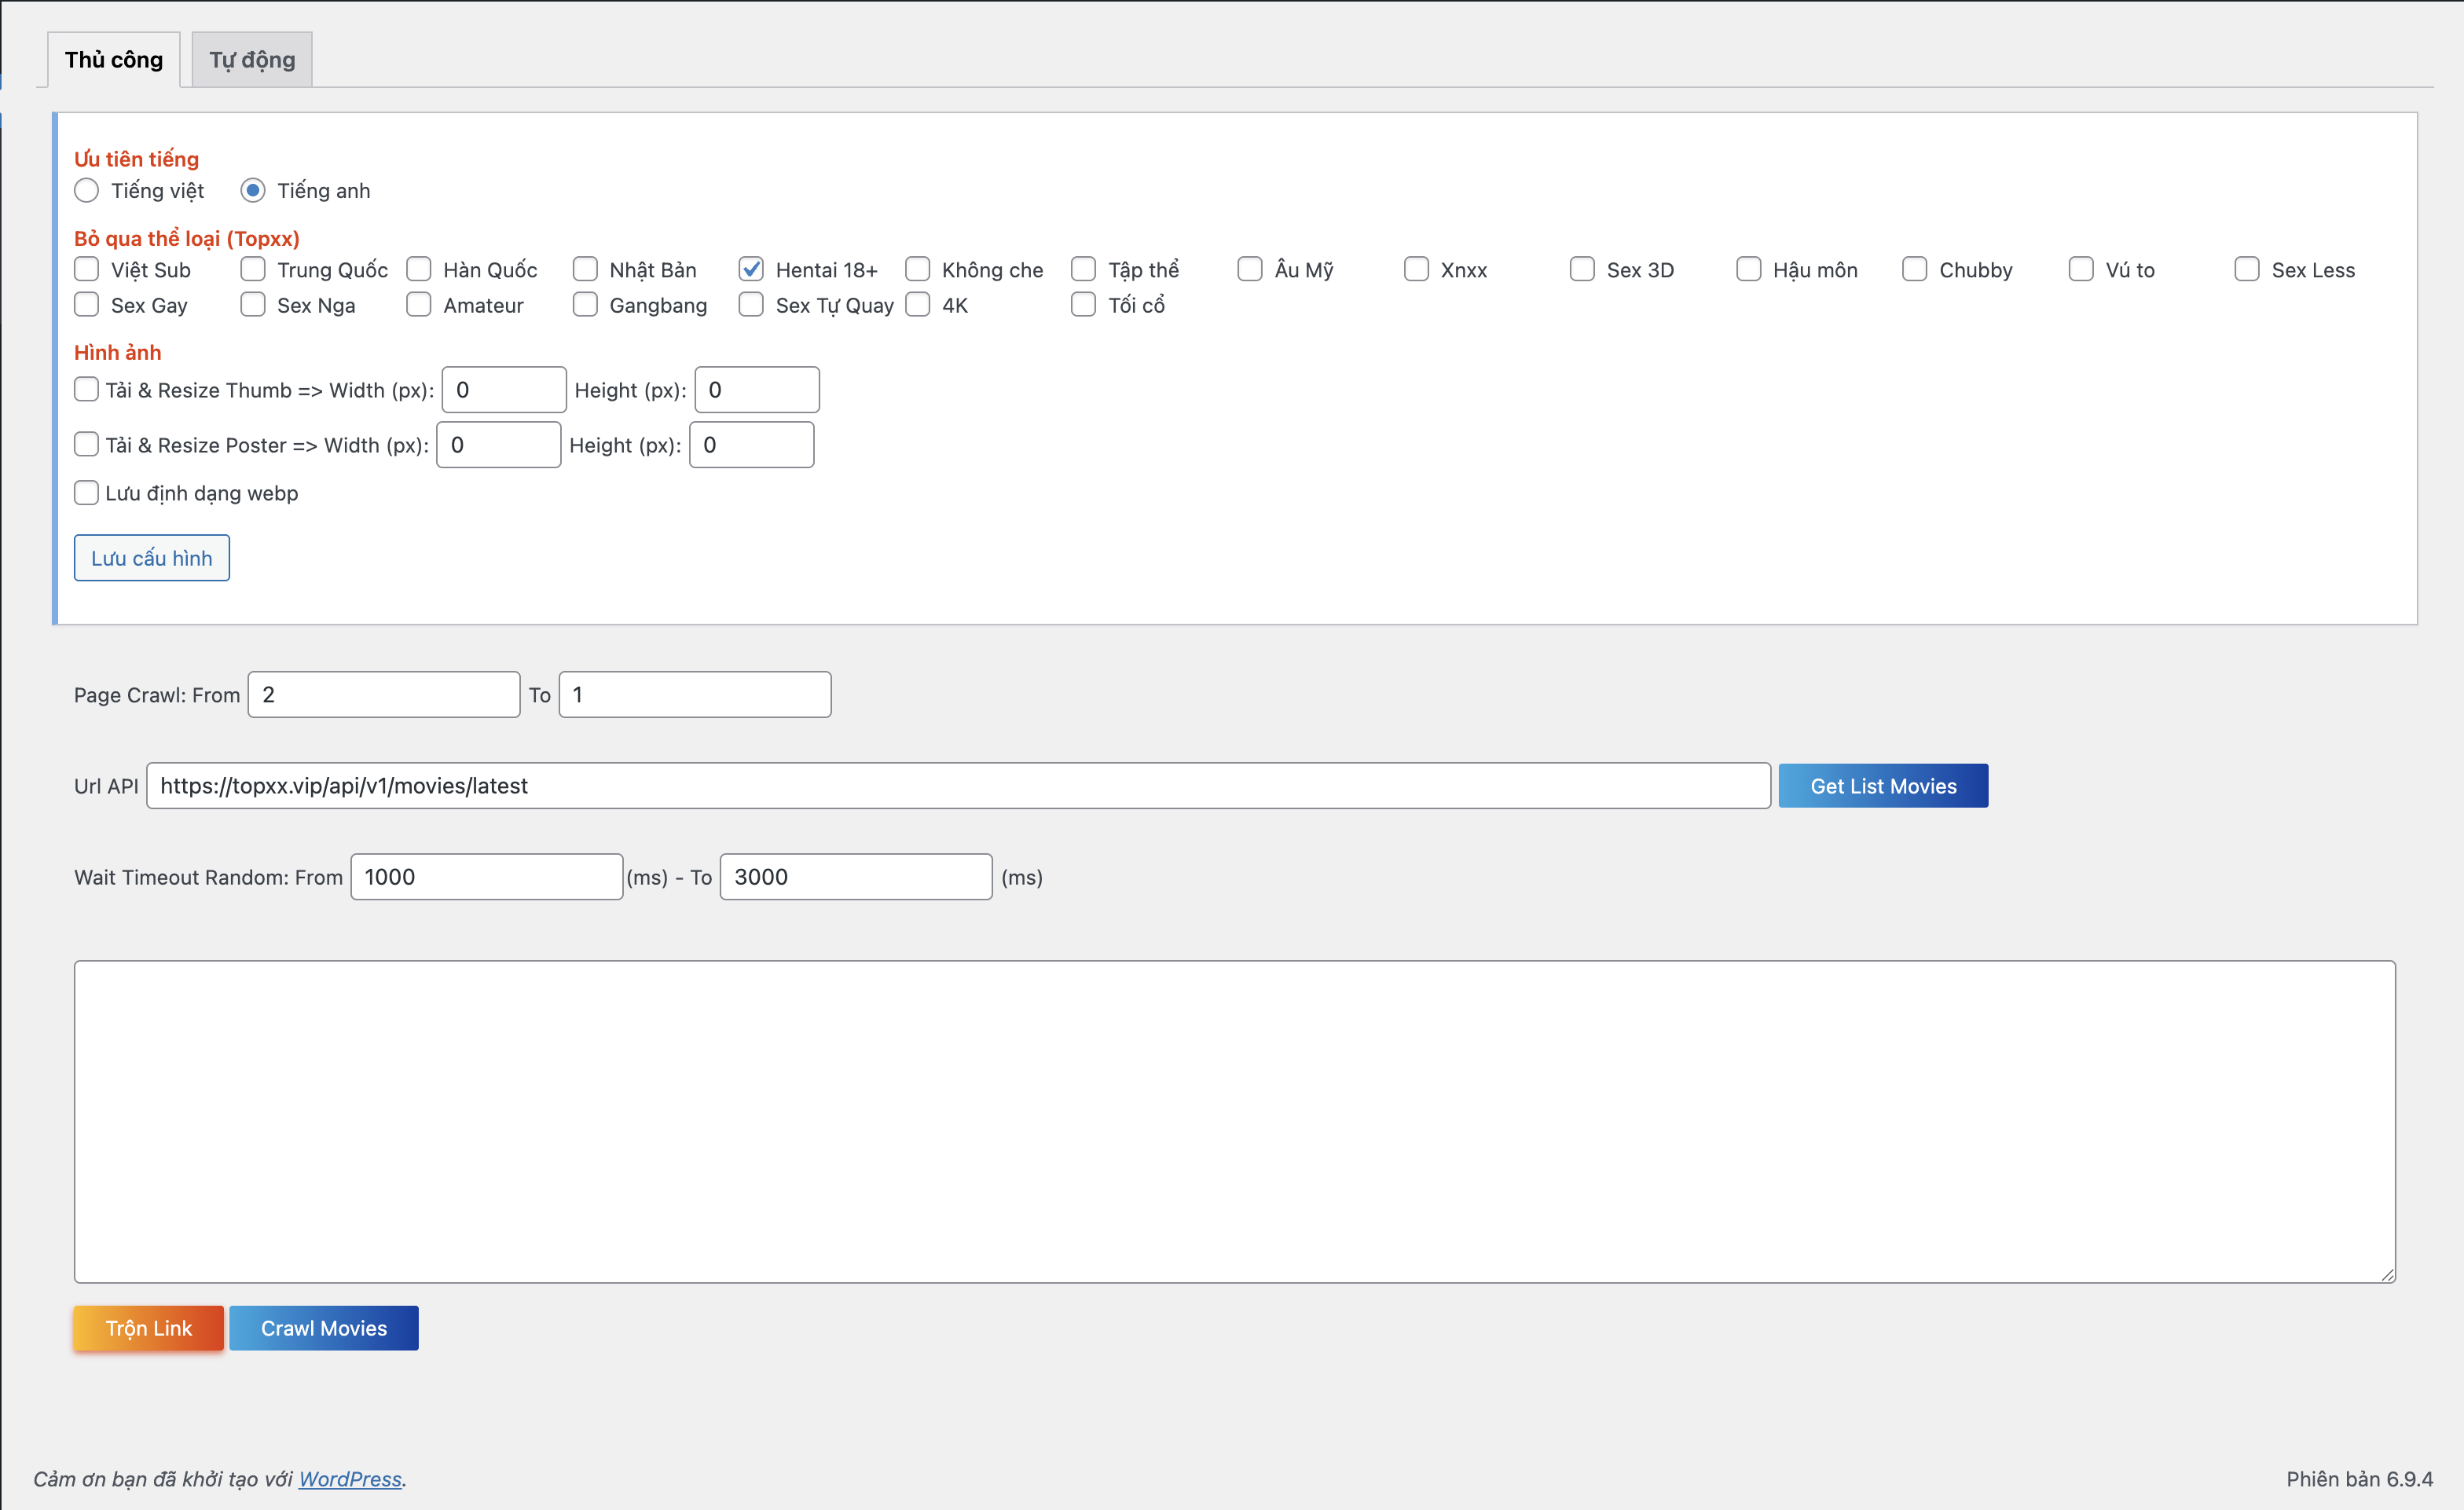Click the Get List Movies button
Viewport: 2464px width, 1510px height.
1883,785
